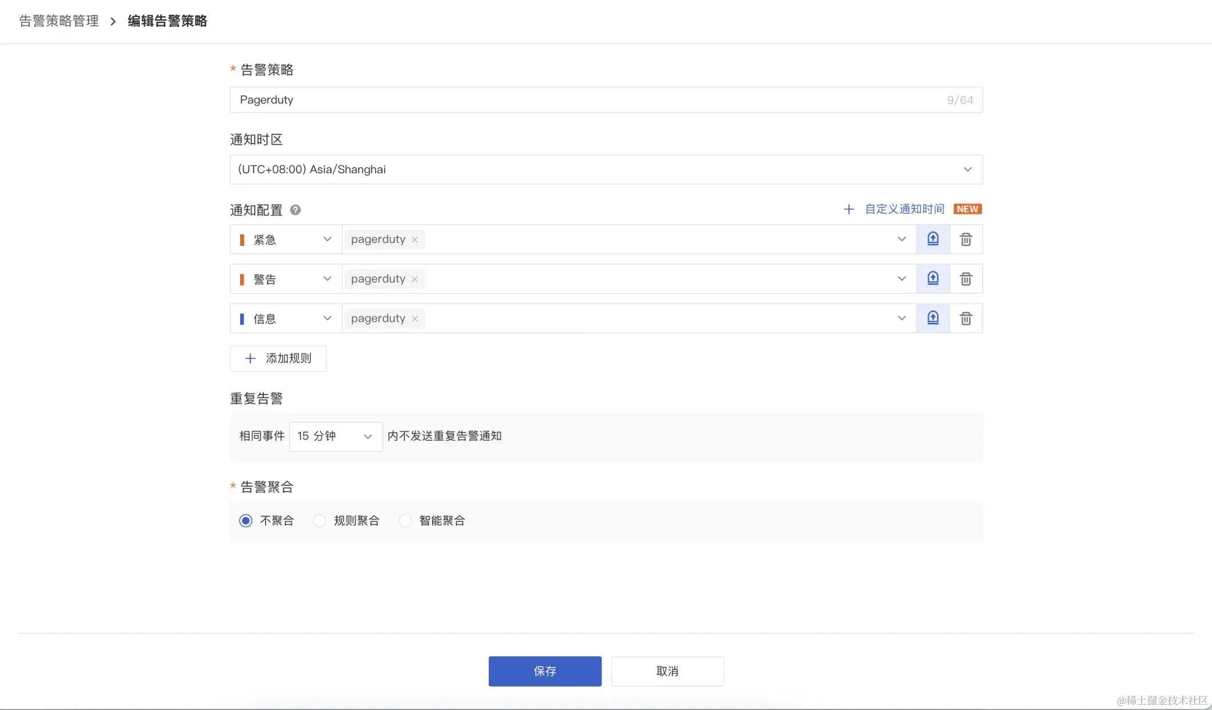Remove the pagerduty tag from the 信息 row
1212x710 pixels.
point(414,318)
